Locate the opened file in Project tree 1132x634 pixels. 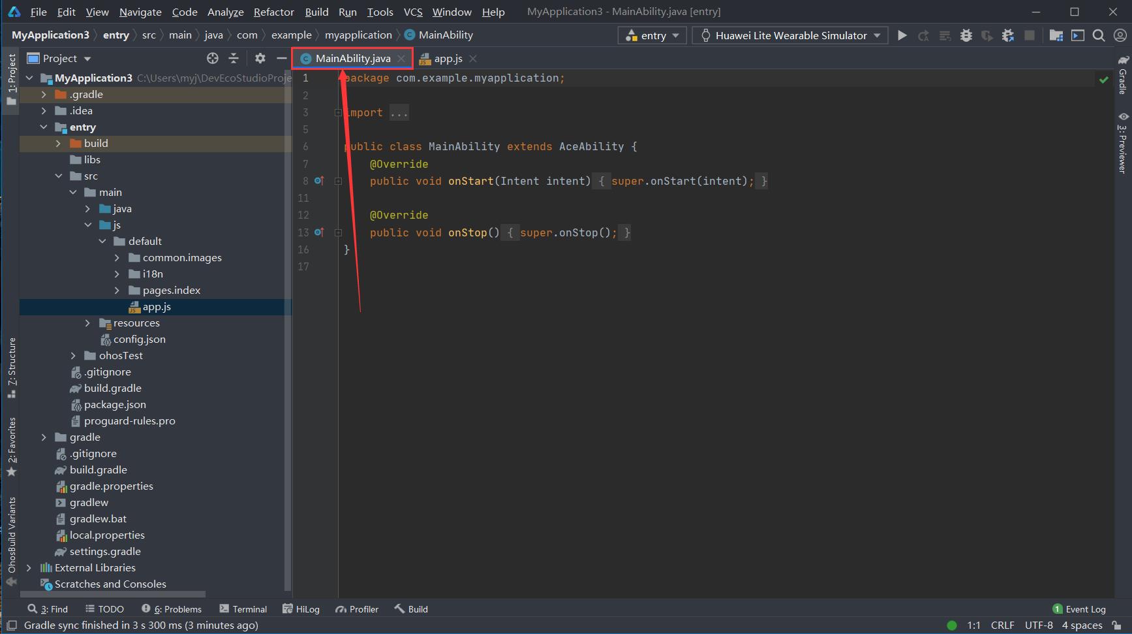(x=213, y=58)
